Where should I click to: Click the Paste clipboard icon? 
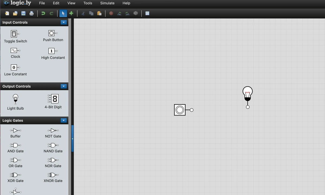point(99,13)
